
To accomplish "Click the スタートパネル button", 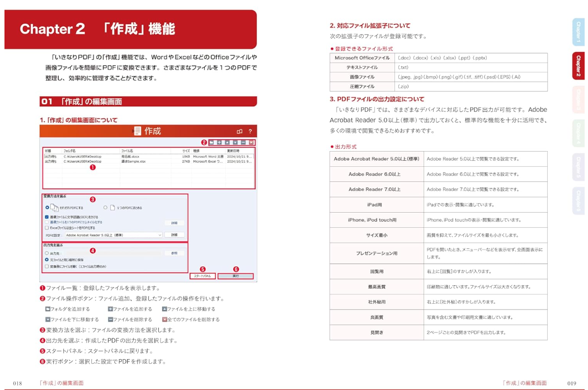I will click(x=203, y=276).
